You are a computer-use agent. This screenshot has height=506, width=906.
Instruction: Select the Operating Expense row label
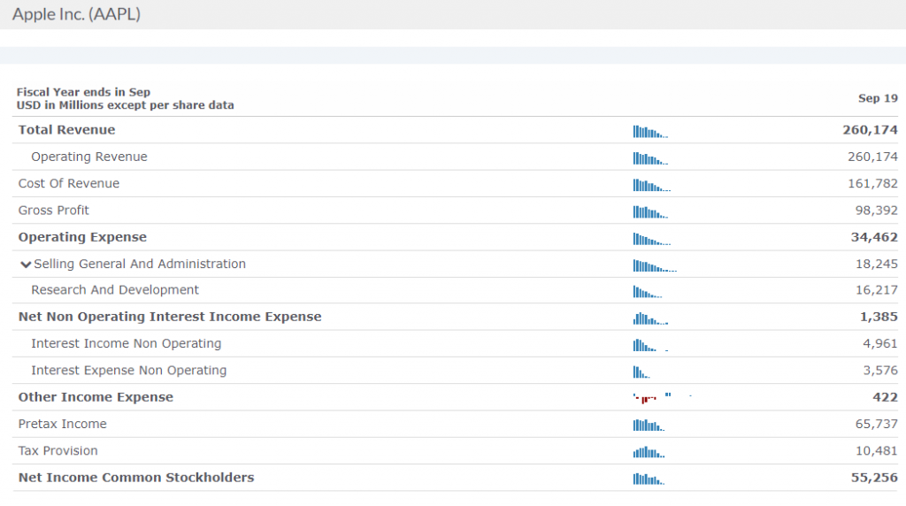(x=82, y=237)
